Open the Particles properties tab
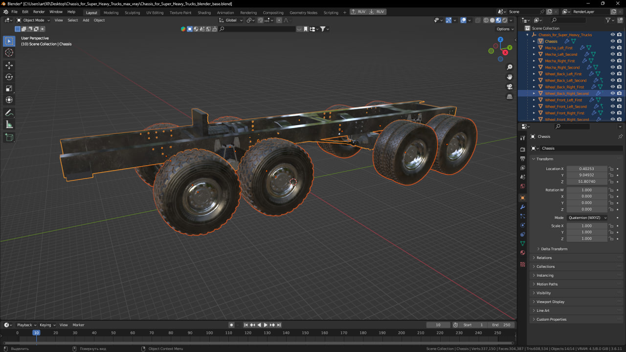 coord(522,216)
